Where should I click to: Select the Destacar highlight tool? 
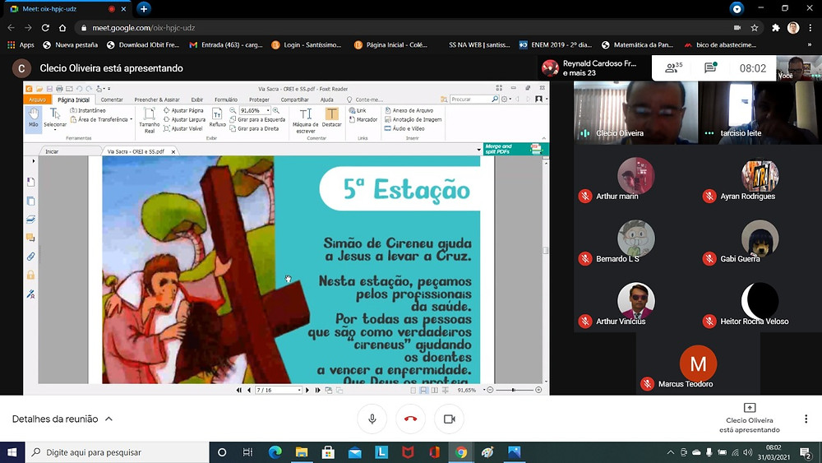[x=331, y=118]
